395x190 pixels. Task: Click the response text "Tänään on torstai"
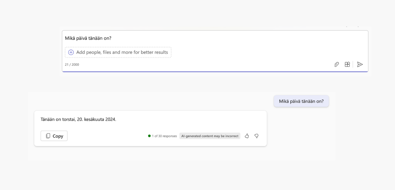click(x=58, y=119)
